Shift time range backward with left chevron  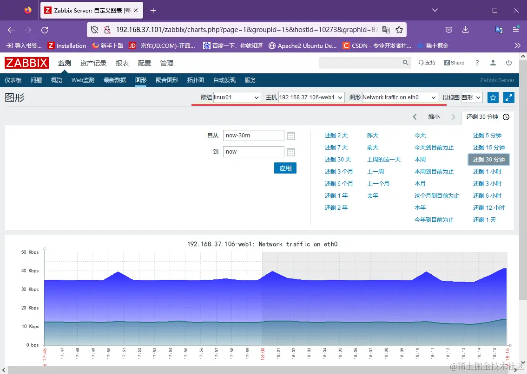click(x=415, y=117)
